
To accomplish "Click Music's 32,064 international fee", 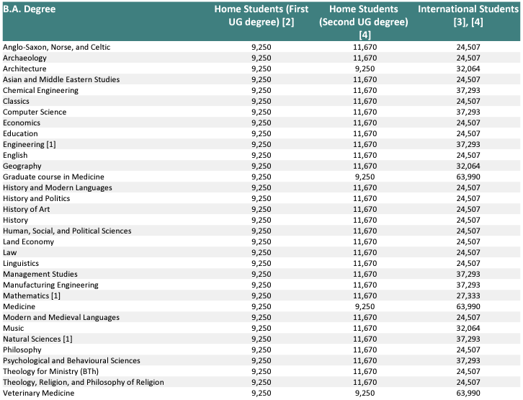I will (x=468, y=328).
